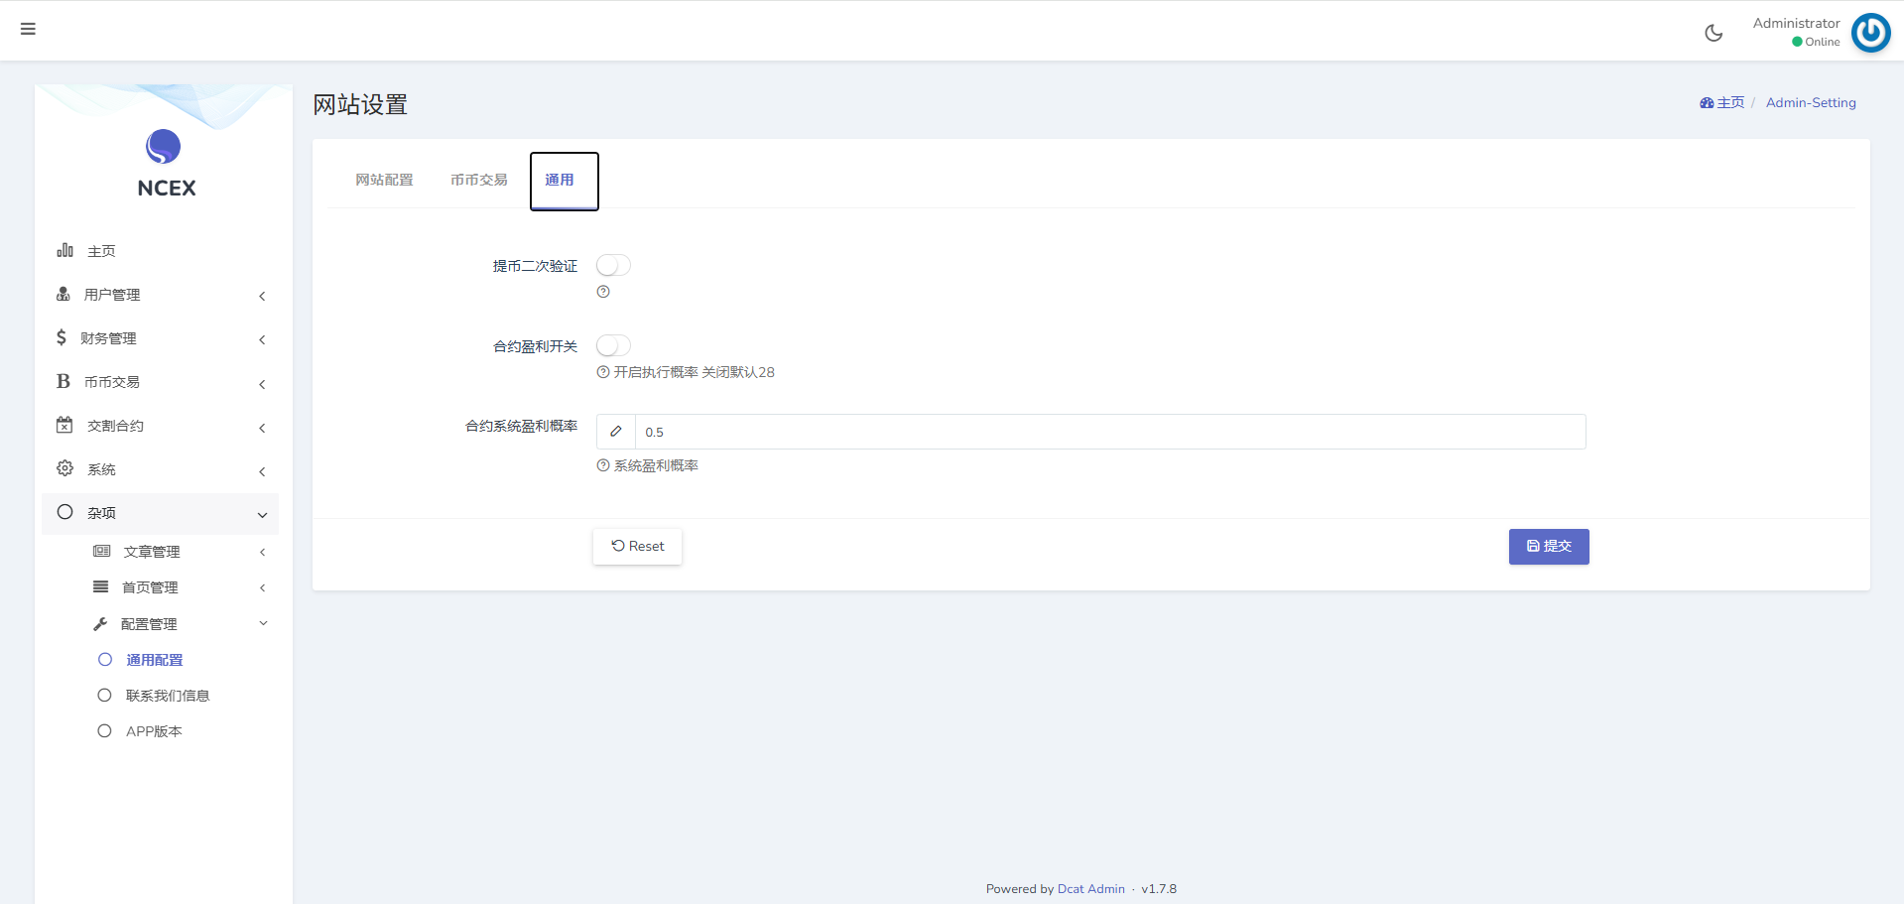
Task: Collapse the 杂项 menu chevron
Action: pyautogui.click(x=262, y=515)
